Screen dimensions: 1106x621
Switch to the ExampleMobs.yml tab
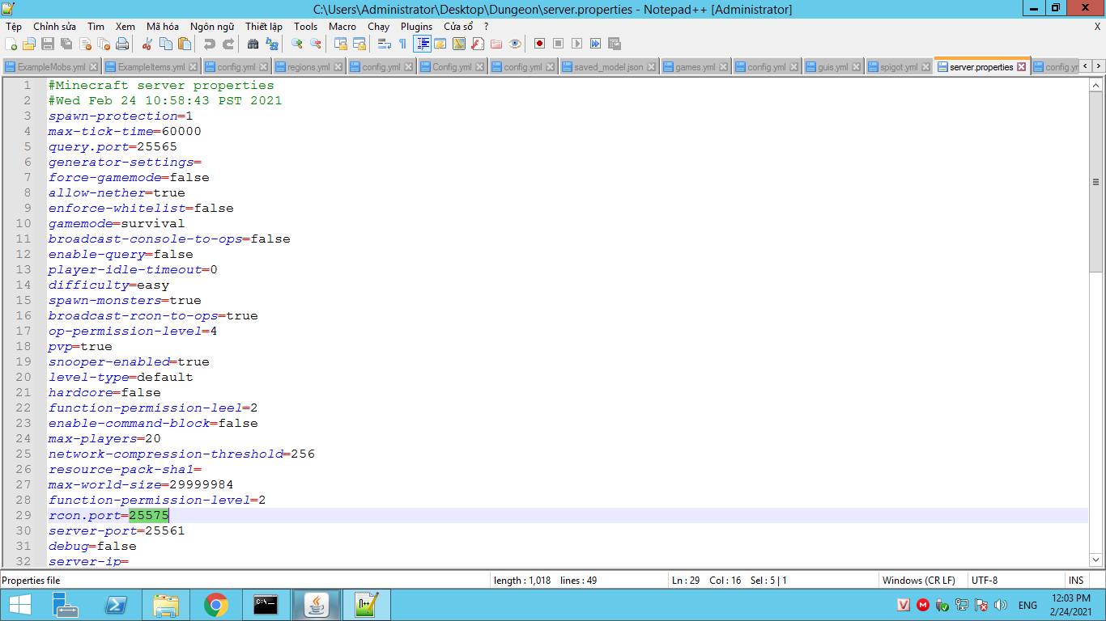pos(52,67)
